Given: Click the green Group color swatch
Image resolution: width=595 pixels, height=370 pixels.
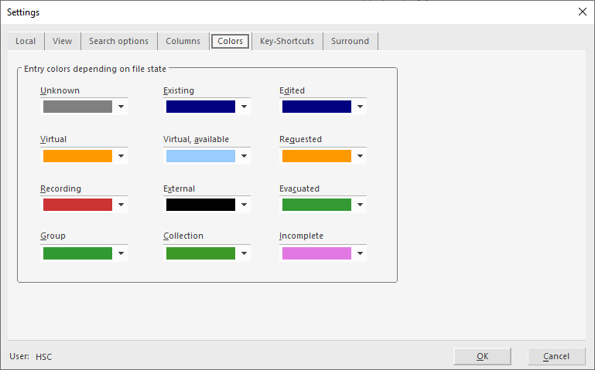Looking at the screenshot, I should click(x=77, y=253).
